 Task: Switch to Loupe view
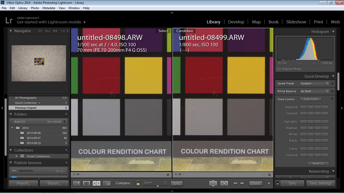[86, 183]
